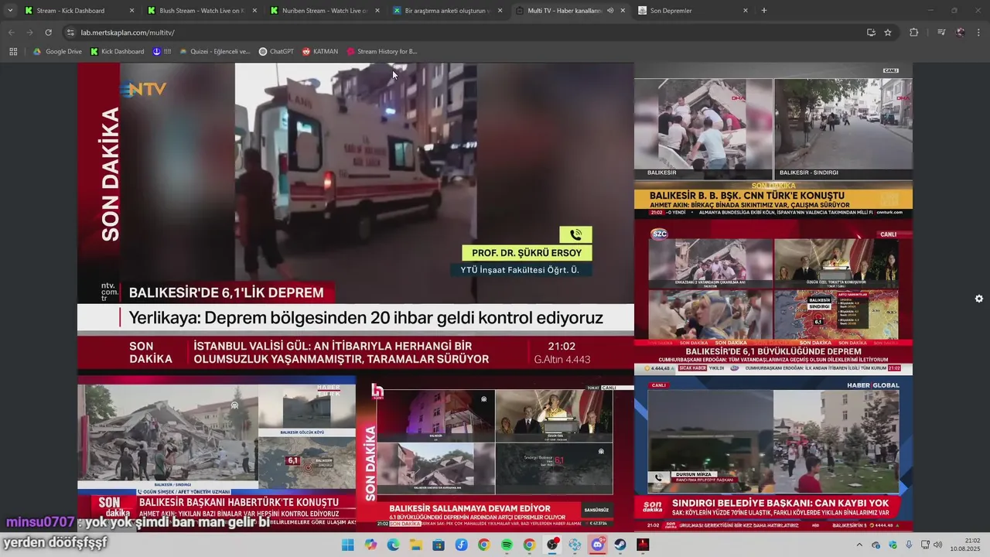Open a new browser tab

click(764, 11)
